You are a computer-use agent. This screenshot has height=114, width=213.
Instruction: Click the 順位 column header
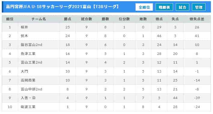coord(10,19)
